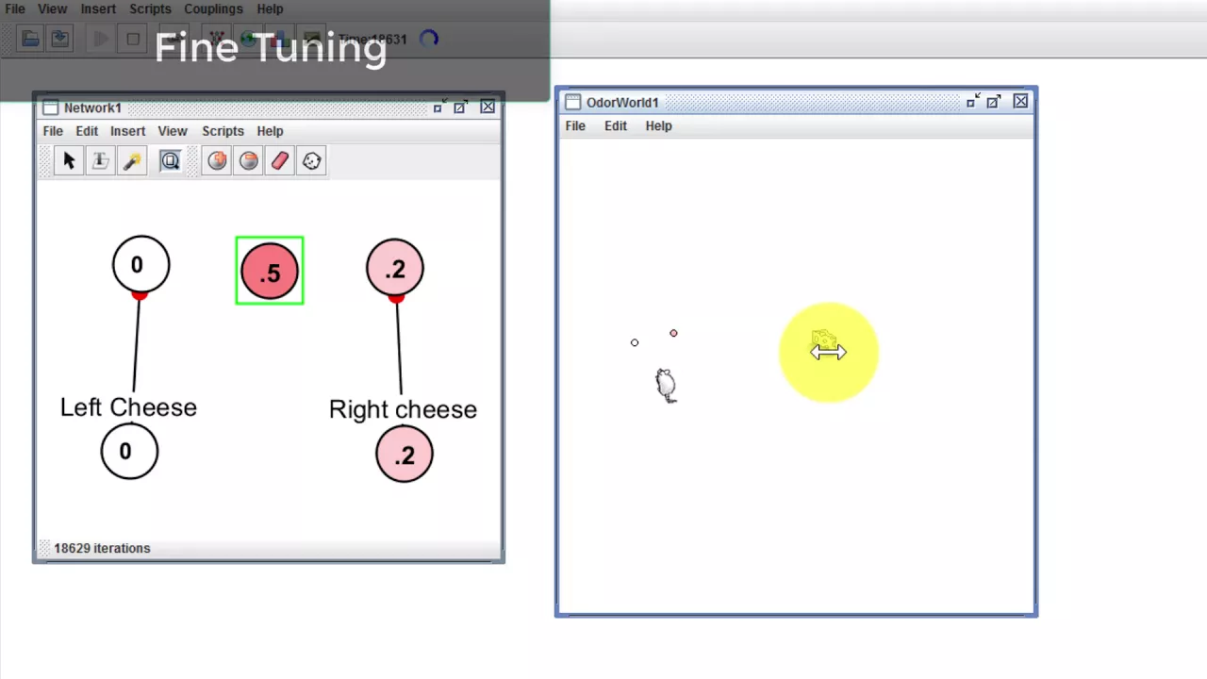Toggle the zoom tool in Network1 toolbar

[x=170, y=161]
